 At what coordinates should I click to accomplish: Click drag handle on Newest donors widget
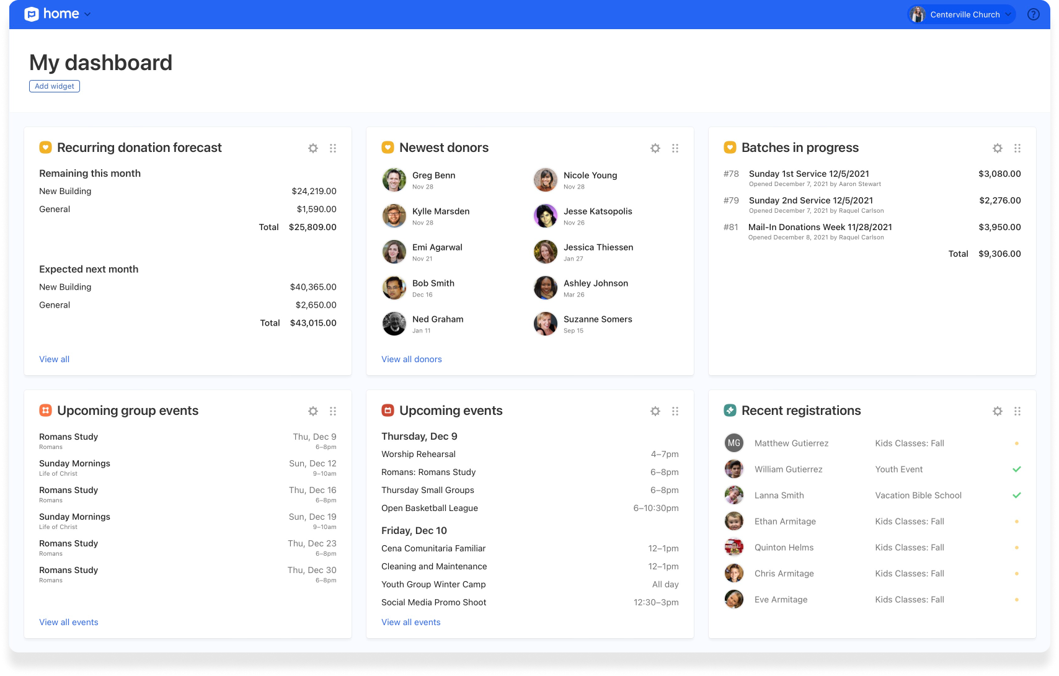[x=675, y=148]
